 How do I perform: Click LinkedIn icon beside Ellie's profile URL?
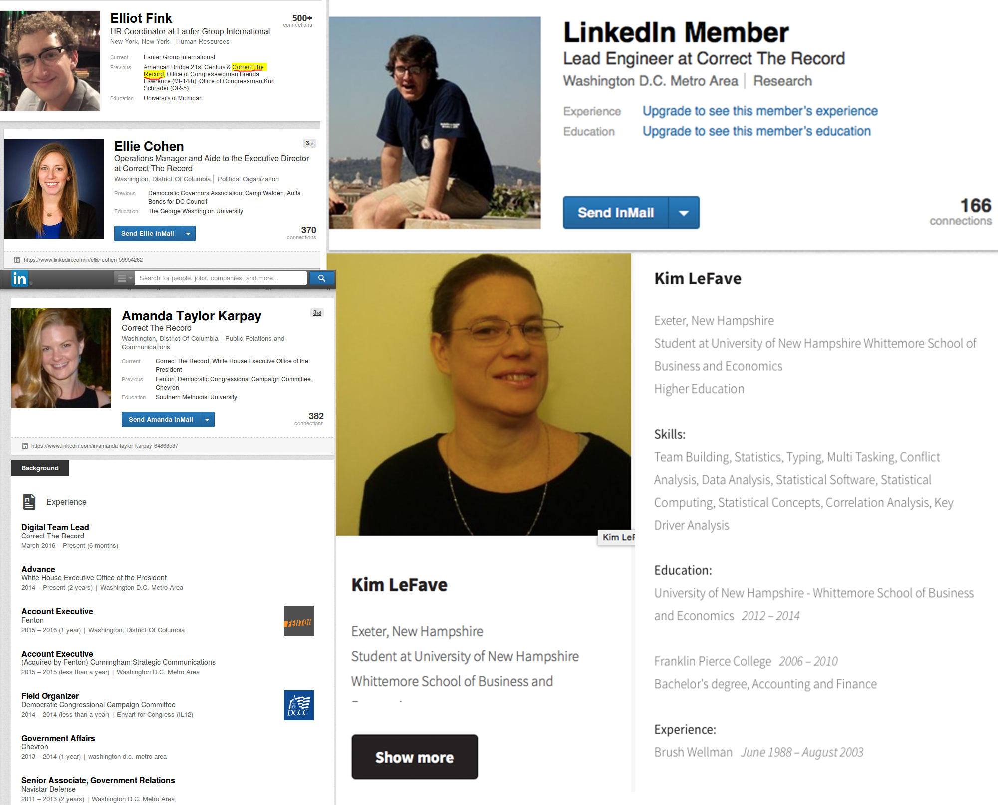click(17, 260)
